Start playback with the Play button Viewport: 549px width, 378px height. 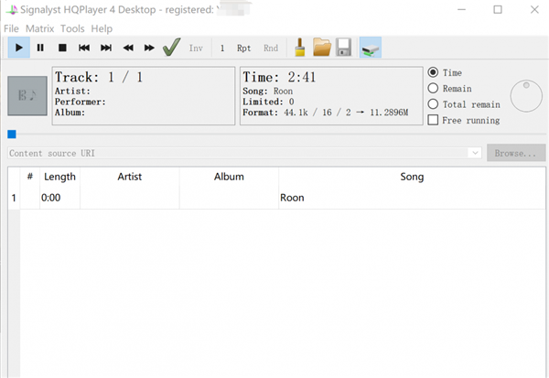coord(19,48)
